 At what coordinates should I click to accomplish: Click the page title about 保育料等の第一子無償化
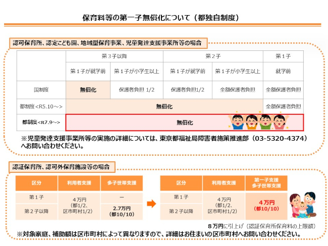click(x=160, y=18)
